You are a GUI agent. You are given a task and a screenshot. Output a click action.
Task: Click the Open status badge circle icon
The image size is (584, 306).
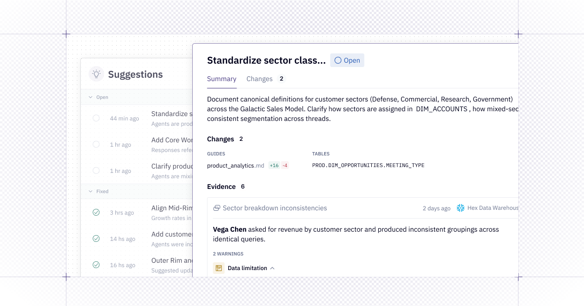[x=338, y=61]
